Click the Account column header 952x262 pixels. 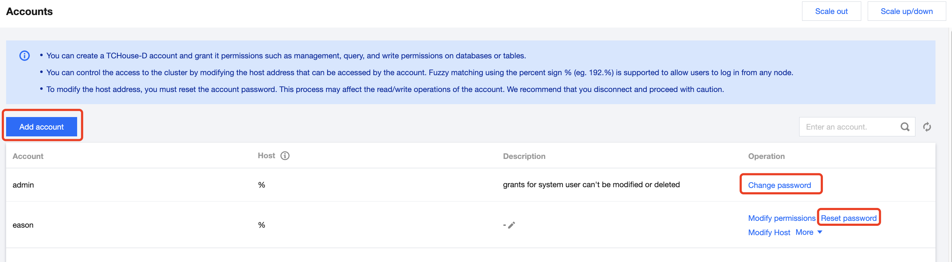click(28, 156)
